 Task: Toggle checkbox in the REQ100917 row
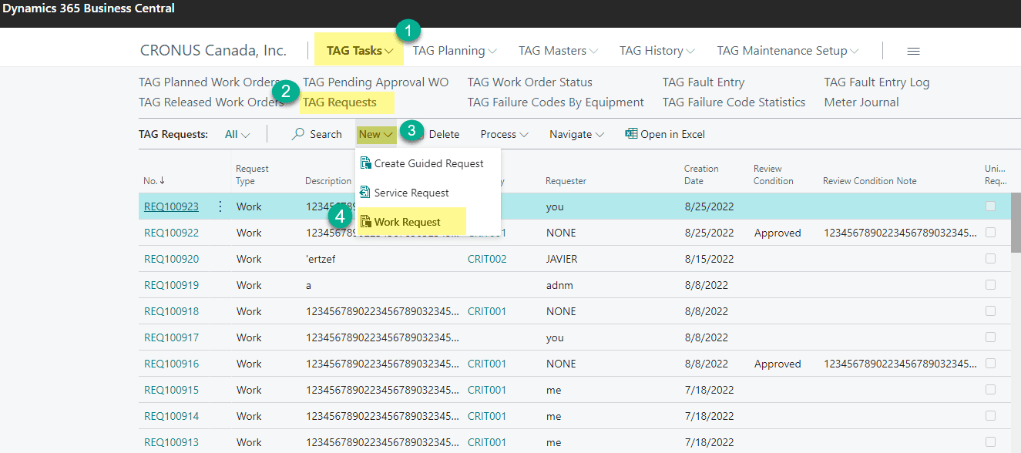point(990,337)
